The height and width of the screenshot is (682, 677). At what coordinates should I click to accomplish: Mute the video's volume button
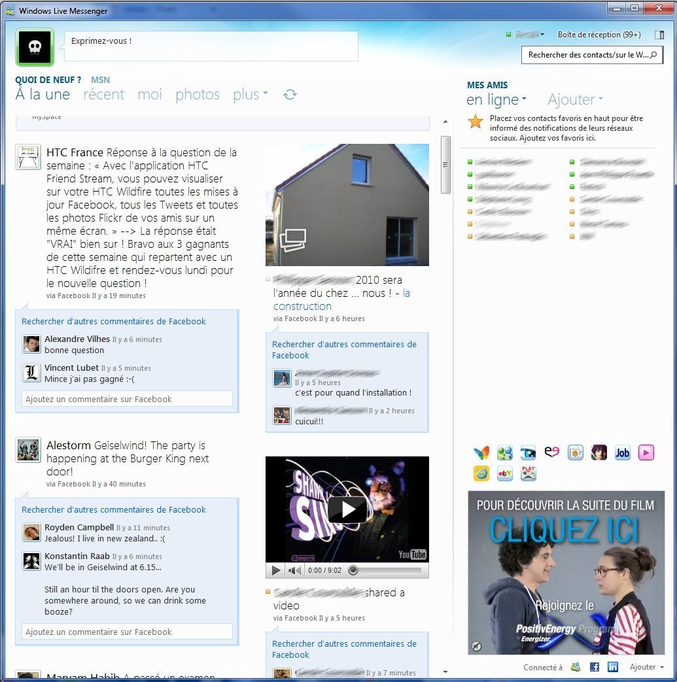tap(295, 570)
